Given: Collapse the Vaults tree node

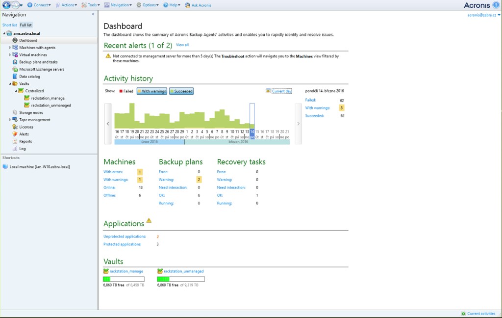Looking at the screenshot, I should point(10,83).
